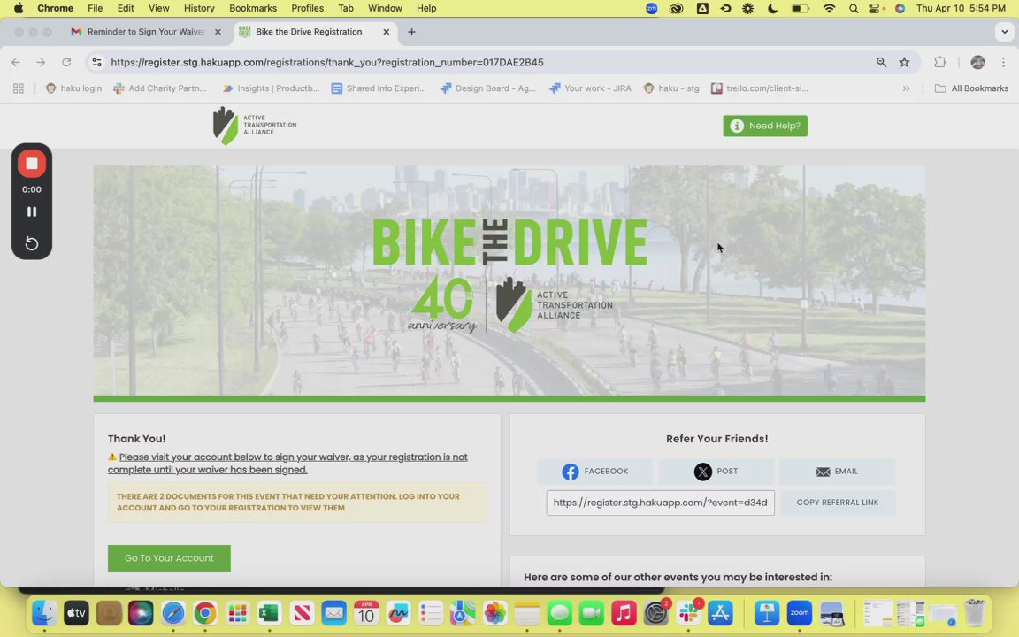Click the Need Help? button
This screenshot has height=637, width=1019.
(765, 127)
